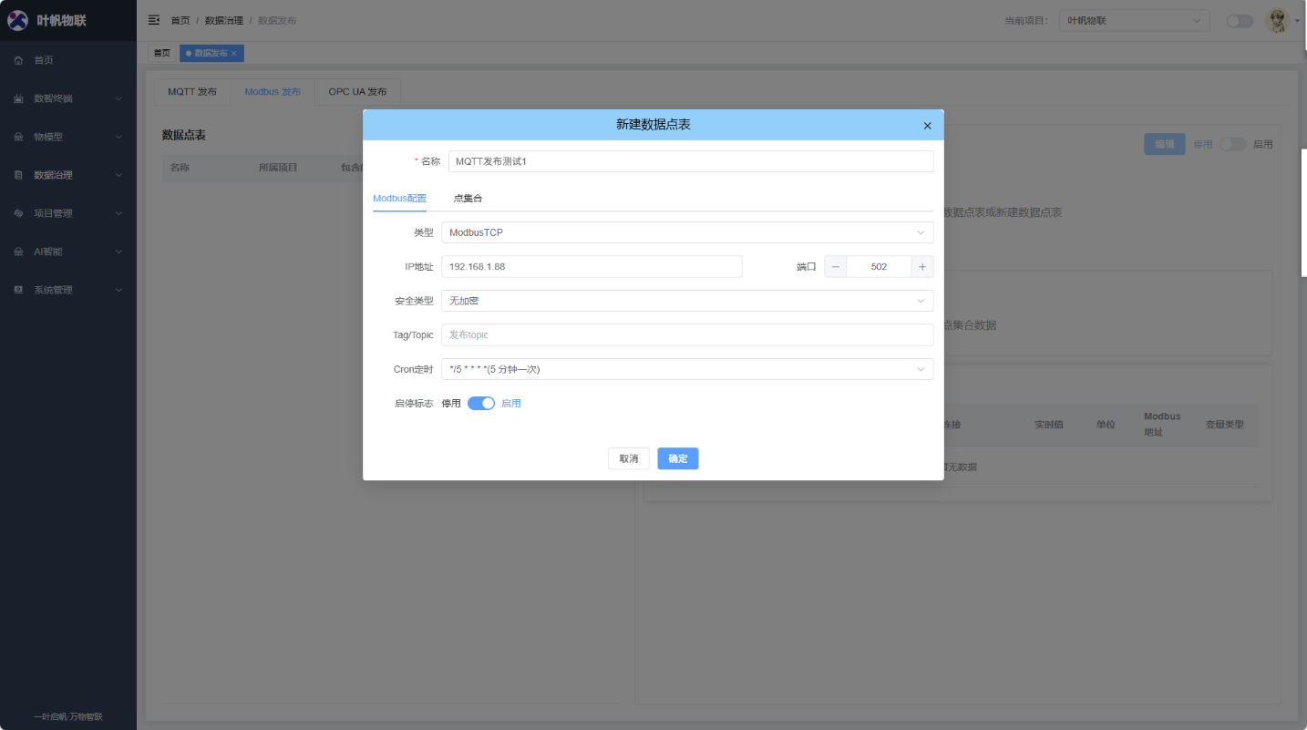
Task: Increase the 端口 value with plus stepper
Action: pos(921,266)
